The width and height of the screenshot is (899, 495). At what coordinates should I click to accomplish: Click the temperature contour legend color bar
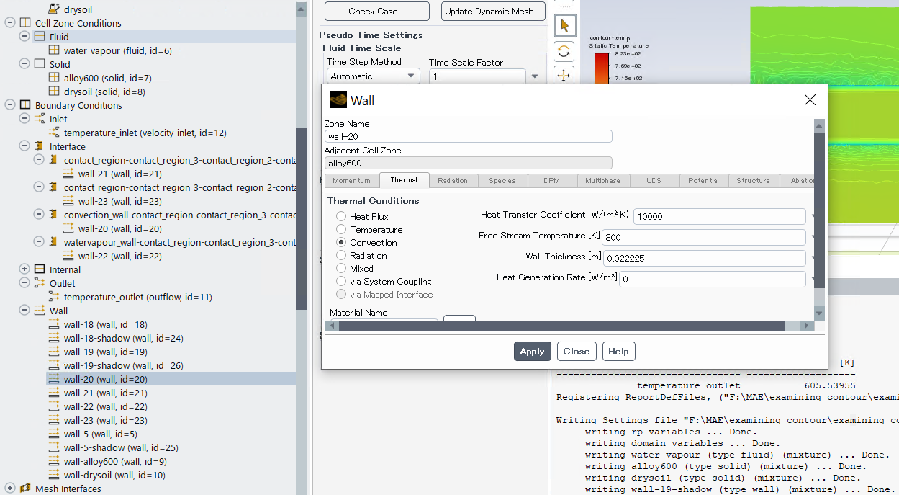click(x=600, y=68)
